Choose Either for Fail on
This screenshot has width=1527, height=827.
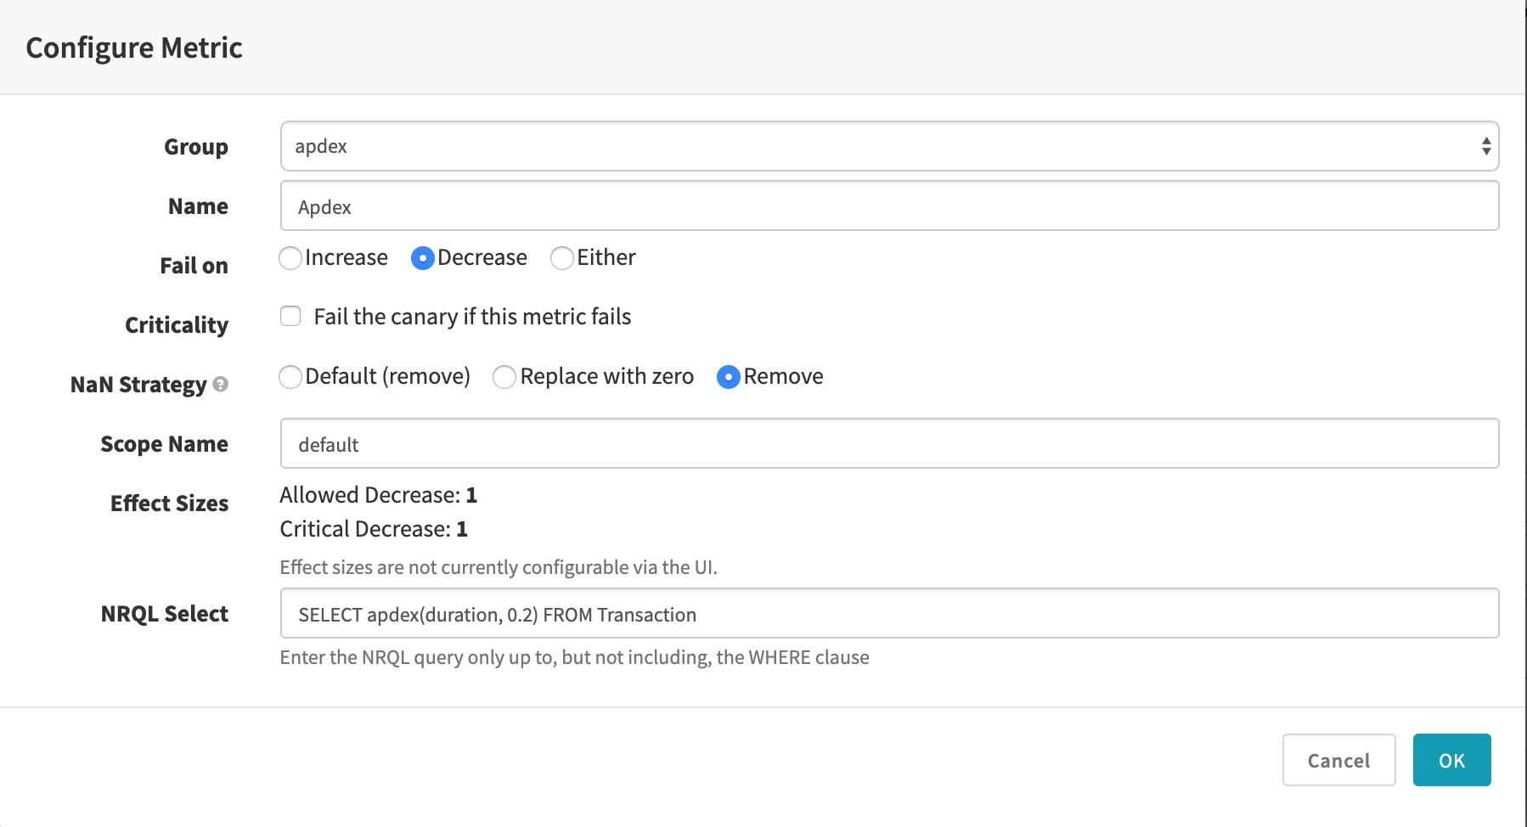561,258
